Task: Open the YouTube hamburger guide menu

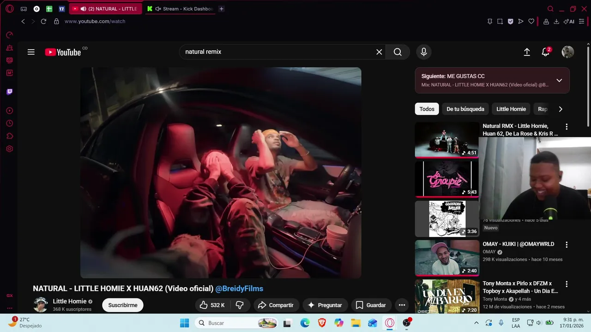Action: click(31, 52)
